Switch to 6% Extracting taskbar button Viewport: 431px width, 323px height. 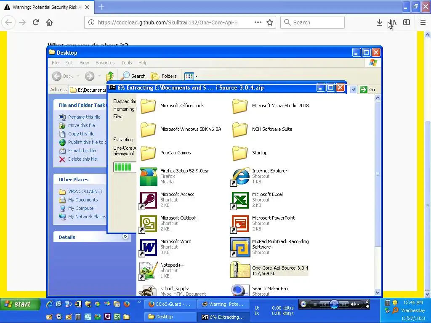(223, 317)
